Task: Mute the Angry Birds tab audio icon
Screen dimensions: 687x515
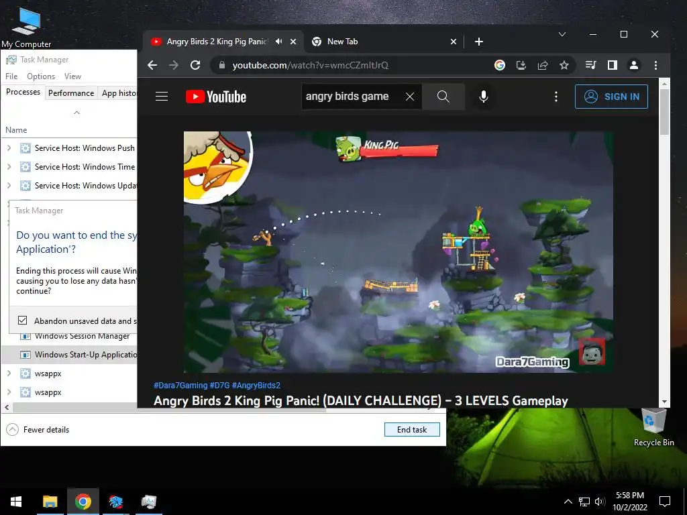Action: point(278,41)
